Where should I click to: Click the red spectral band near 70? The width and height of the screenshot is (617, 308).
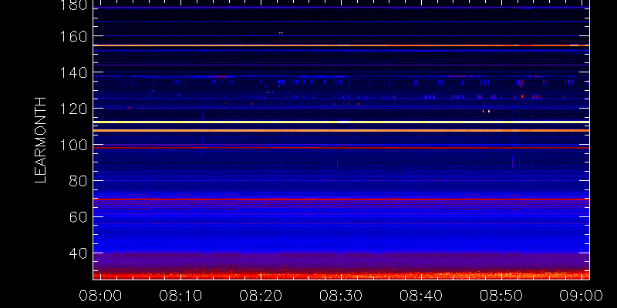[341, 199]
